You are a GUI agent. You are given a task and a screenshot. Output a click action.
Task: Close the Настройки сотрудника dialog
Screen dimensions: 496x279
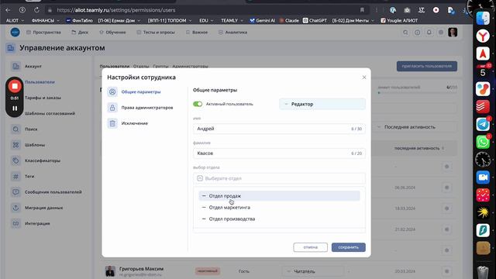364,77
